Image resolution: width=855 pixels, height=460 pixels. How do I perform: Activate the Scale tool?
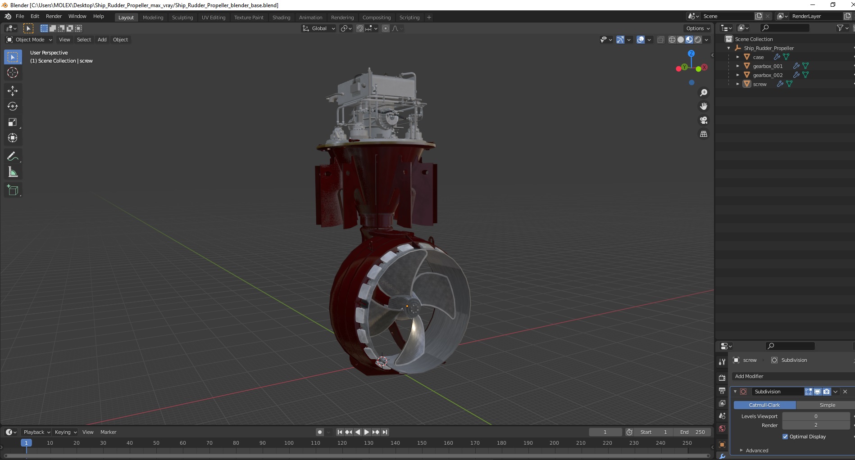tap(13, 122)
